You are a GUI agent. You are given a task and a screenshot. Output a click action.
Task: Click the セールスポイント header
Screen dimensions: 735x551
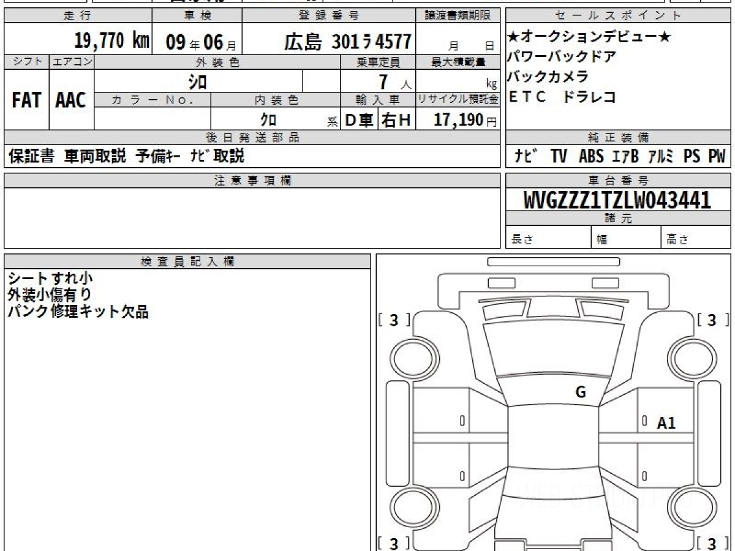(619, 16)
